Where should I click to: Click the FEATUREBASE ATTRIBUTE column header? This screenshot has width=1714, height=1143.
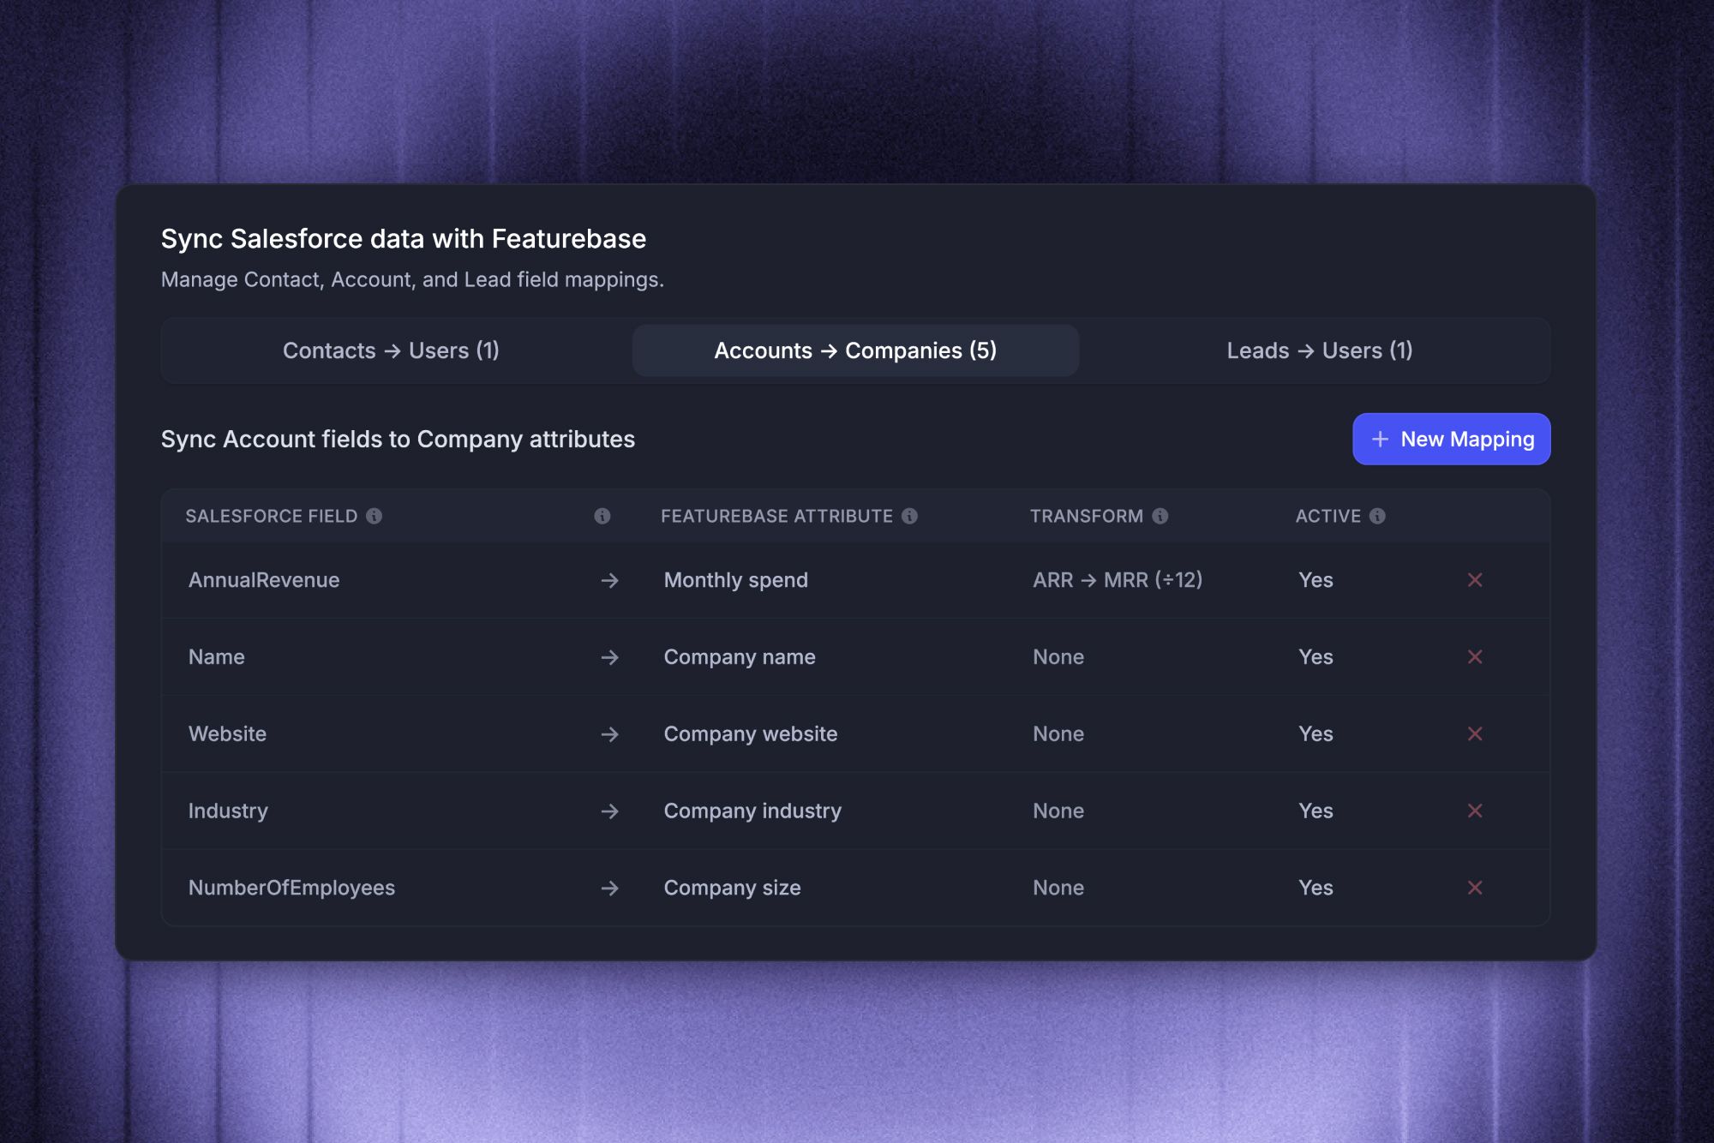(x=776, y=516)
